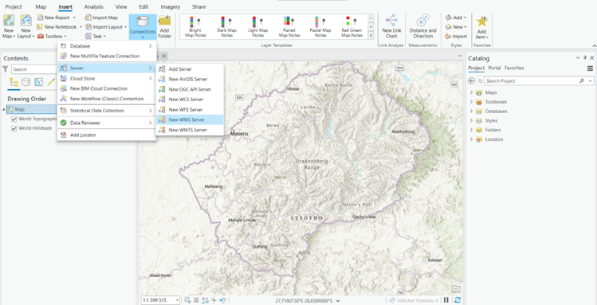The image size is (597, 305).
Task: Open Statistical Data Collection submenu
Action: point(107,111)
